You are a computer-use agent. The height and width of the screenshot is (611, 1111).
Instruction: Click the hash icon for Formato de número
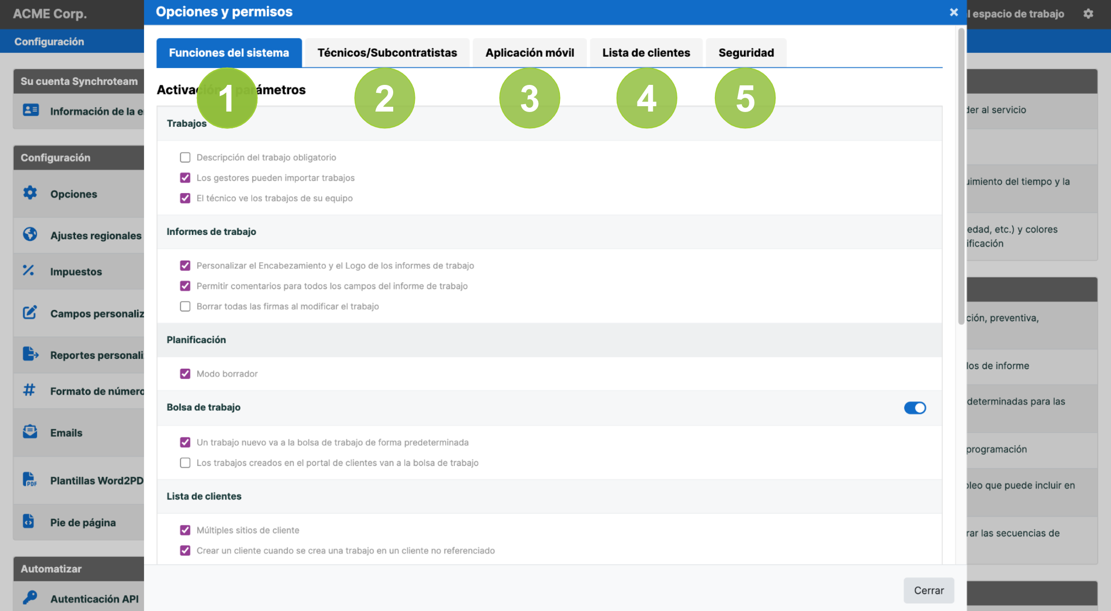(29, 390)
